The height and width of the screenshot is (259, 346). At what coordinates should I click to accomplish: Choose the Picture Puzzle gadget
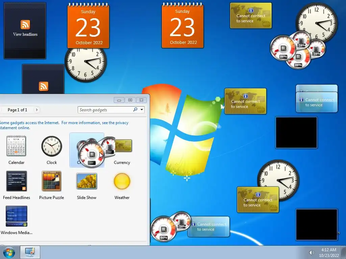[x=51, y=181]
